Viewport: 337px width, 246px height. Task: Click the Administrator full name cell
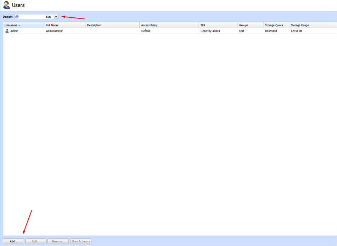[x=54, y=31]
